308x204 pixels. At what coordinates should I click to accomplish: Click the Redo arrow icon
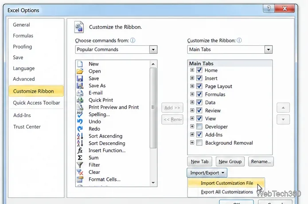pos(80,129)
